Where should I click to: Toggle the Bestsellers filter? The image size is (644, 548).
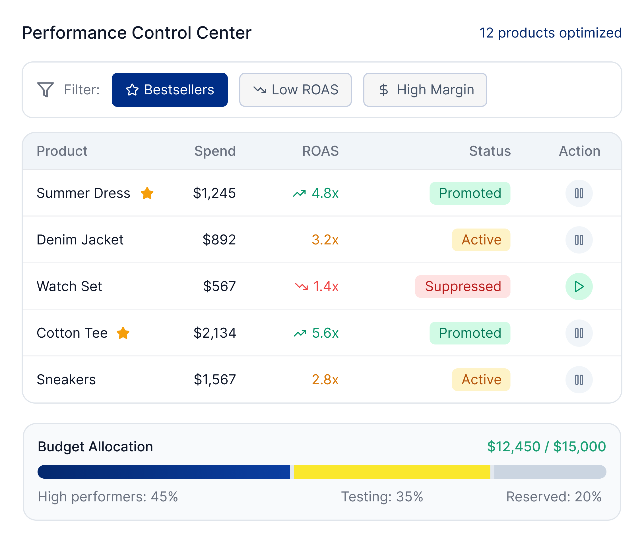click(170, 90)
